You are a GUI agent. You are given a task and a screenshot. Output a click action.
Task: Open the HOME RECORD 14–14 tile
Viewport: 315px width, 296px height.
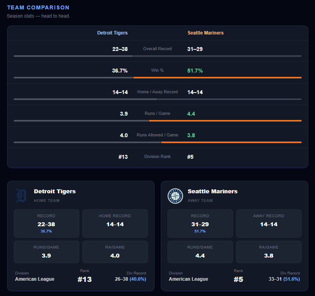point(115,223)
